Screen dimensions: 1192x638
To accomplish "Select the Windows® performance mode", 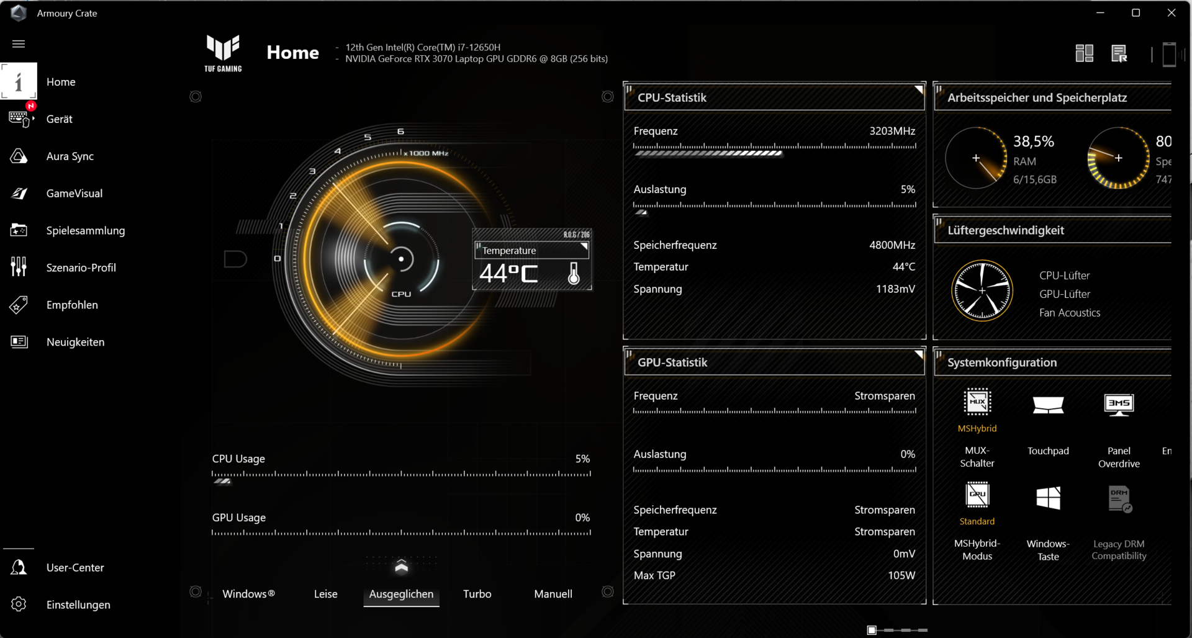I will 248,594.
